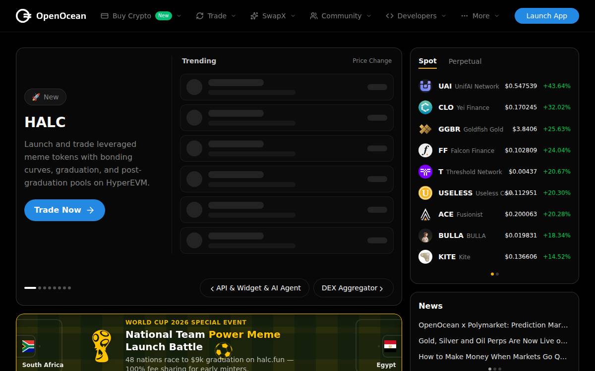595x371 pixels.
Task: Click the ACE price $0.200063
Action: 521,214
